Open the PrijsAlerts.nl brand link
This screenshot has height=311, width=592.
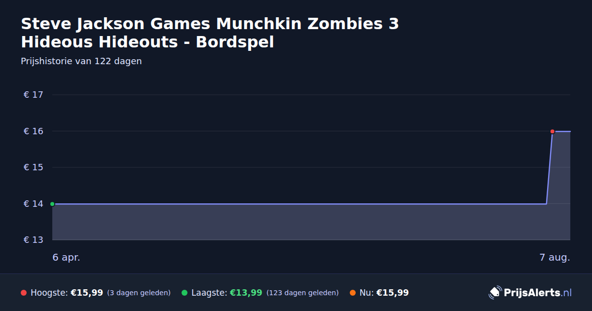(530, 293)
